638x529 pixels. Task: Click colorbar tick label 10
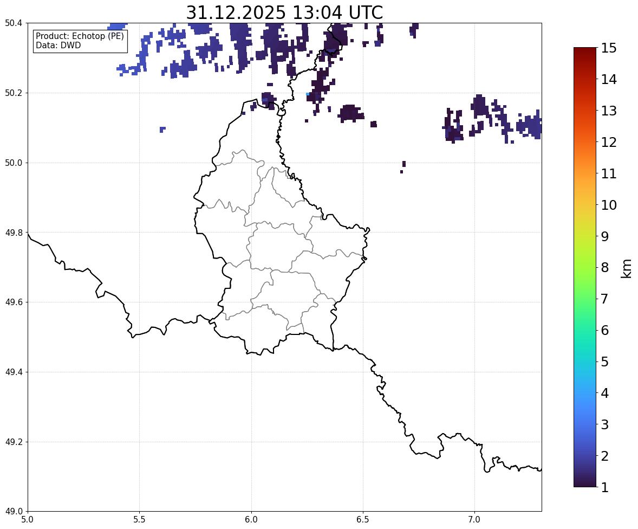point(609,205)
